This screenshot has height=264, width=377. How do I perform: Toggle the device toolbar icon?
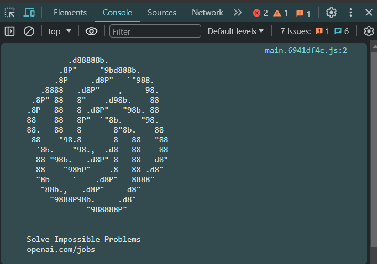(x=29, y=13)
